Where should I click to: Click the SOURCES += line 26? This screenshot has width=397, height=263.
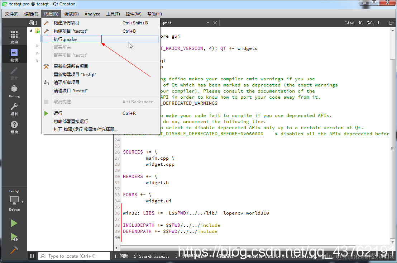click(140, 152)
